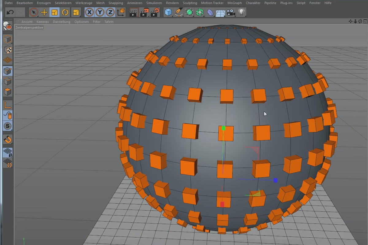Switch to Polygons mode in the left toolbar
Screen dimensions: 368x245
[x=8, y=91]
